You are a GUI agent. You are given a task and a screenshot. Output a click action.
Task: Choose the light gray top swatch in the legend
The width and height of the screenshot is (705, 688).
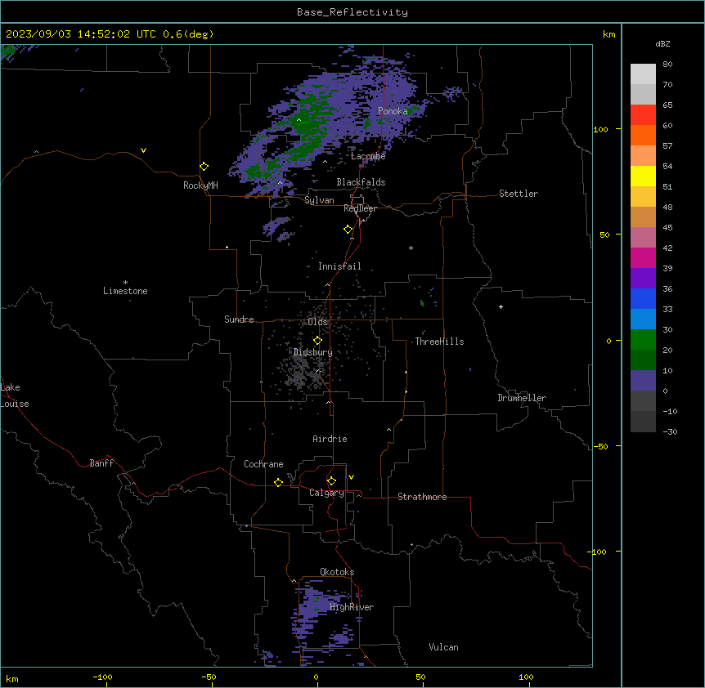pos(643,74)
